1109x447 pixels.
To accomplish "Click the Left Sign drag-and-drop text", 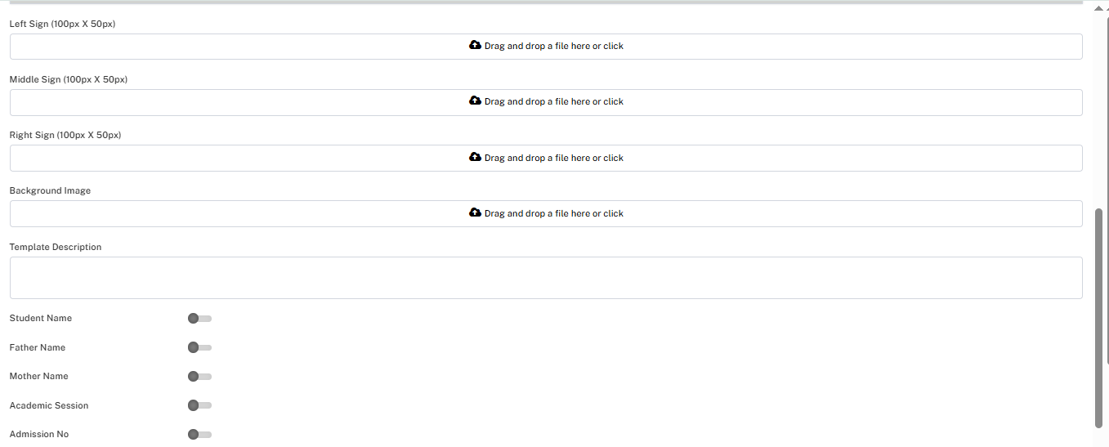I will pos(553,47).
